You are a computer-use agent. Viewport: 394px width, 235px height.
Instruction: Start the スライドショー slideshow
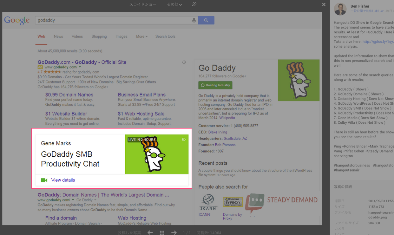143,4
